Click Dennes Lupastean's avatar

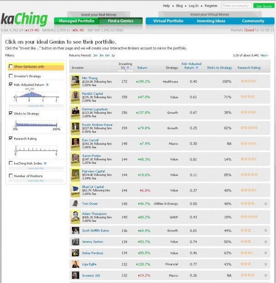coord(75,110)
